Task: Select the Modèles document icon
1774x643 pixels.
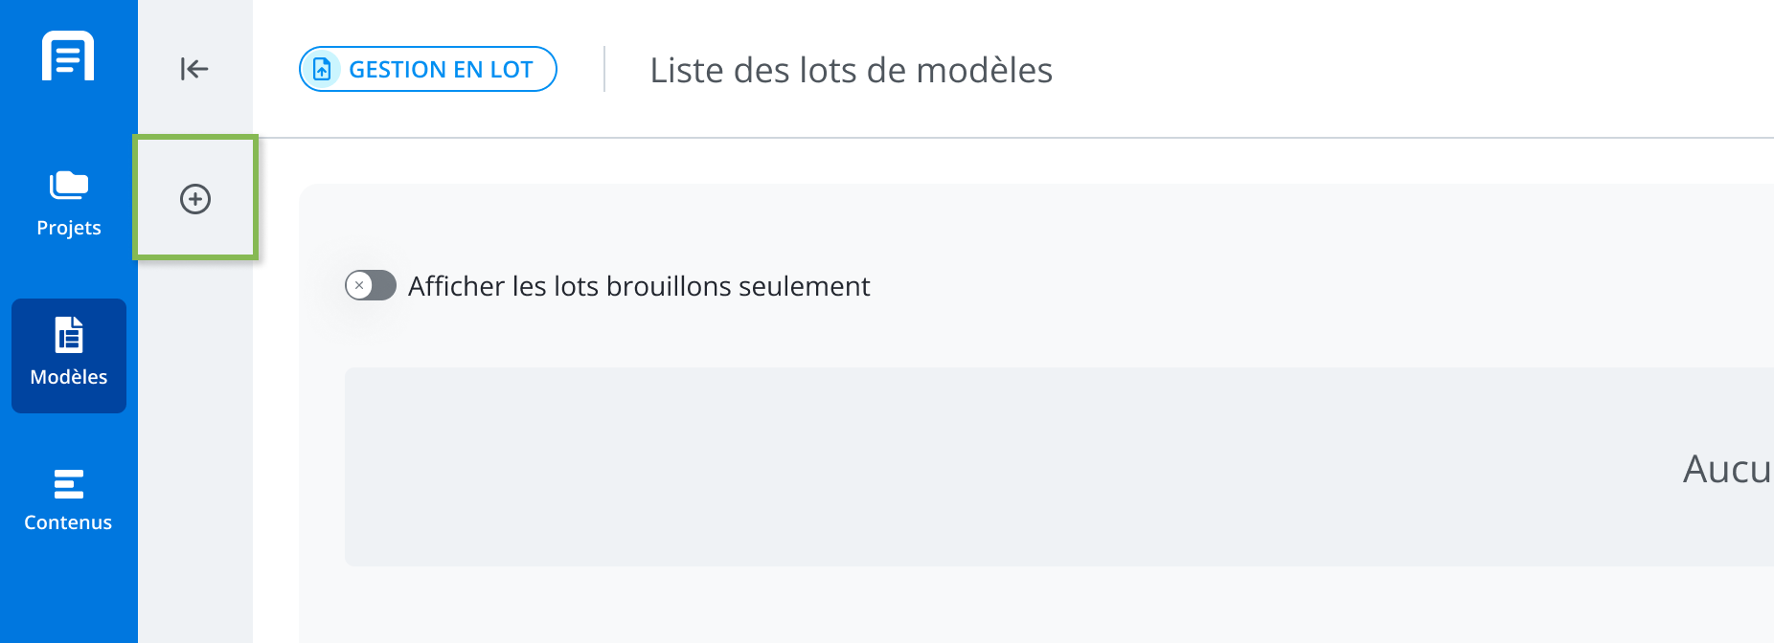Action: coord(69,335)
